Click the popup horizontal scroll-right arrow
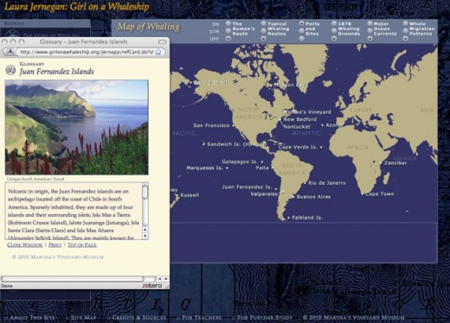 [x=166, y=279]
